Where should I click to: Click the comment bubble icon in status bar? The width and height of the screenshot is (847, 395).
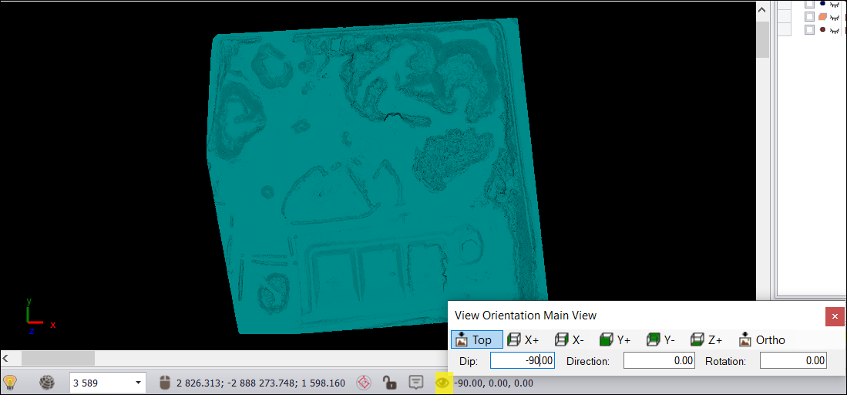[416, 382]
